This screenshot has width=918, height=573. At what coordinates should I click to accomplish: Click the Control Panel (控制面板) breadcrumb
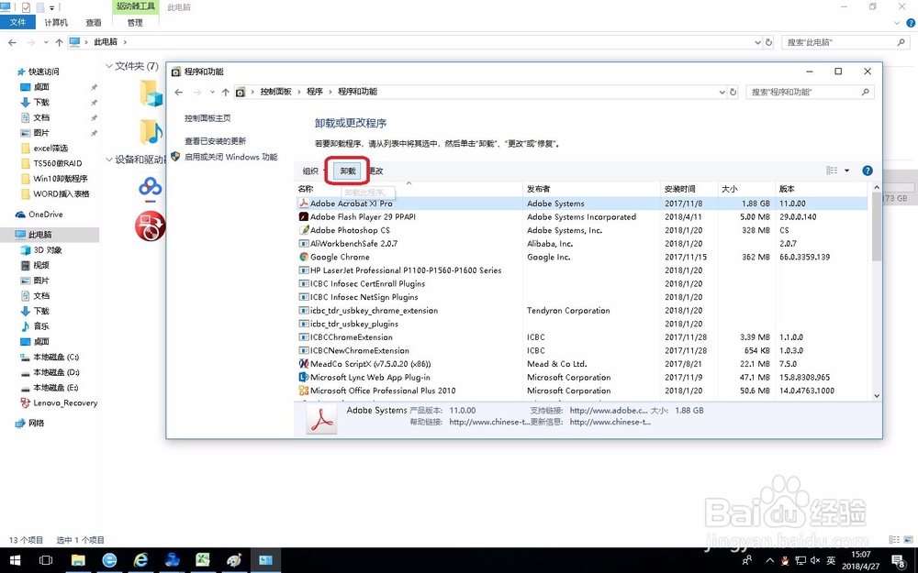coord(275,92)
